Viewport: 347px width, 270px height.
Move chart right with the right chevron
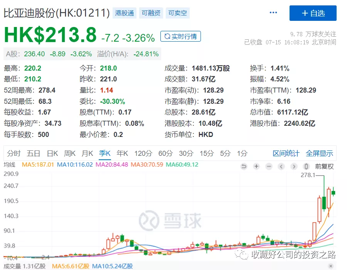point(294,166)
